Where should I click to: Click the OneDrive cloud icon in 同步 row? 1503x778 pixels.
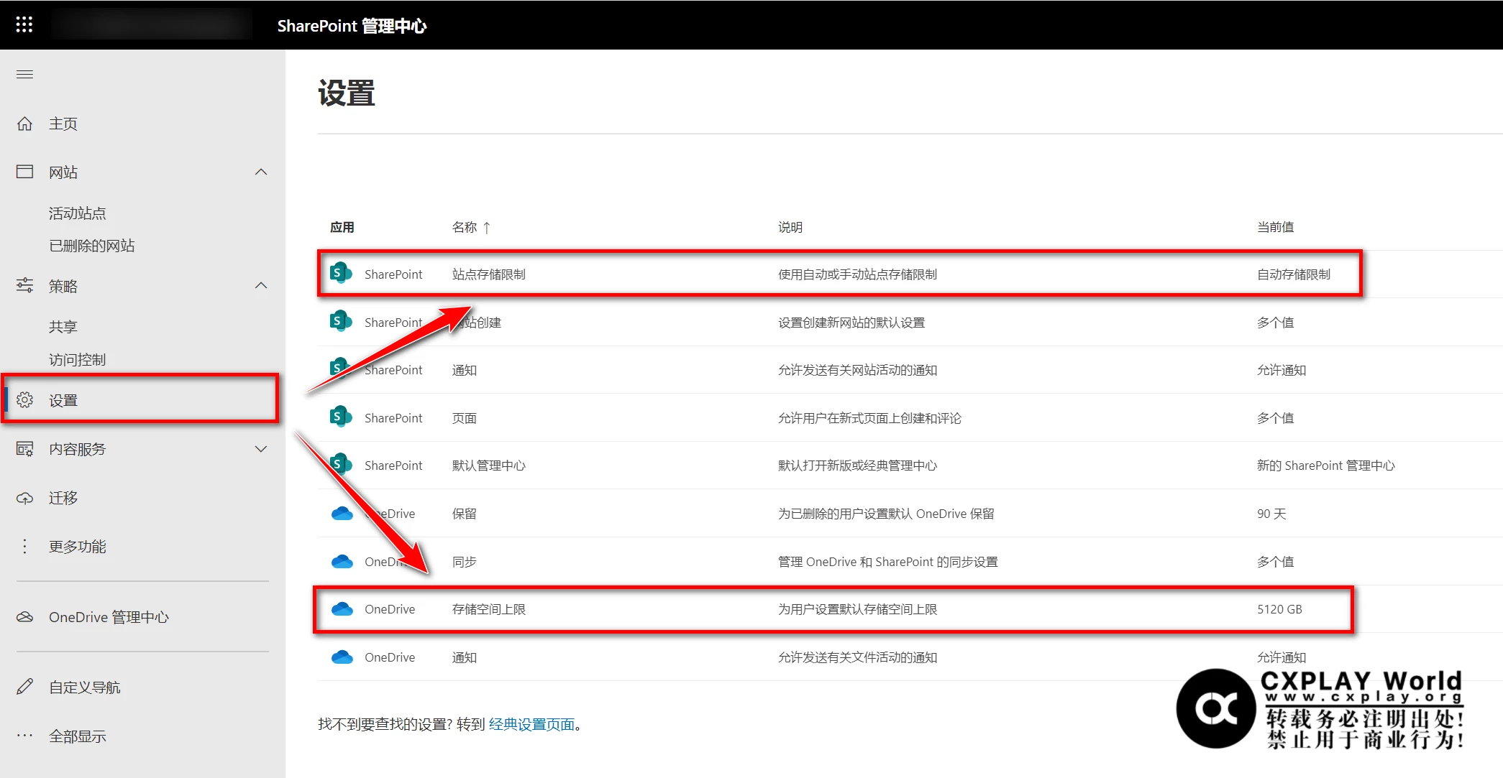pyautogui.click(x=342, y=561)
